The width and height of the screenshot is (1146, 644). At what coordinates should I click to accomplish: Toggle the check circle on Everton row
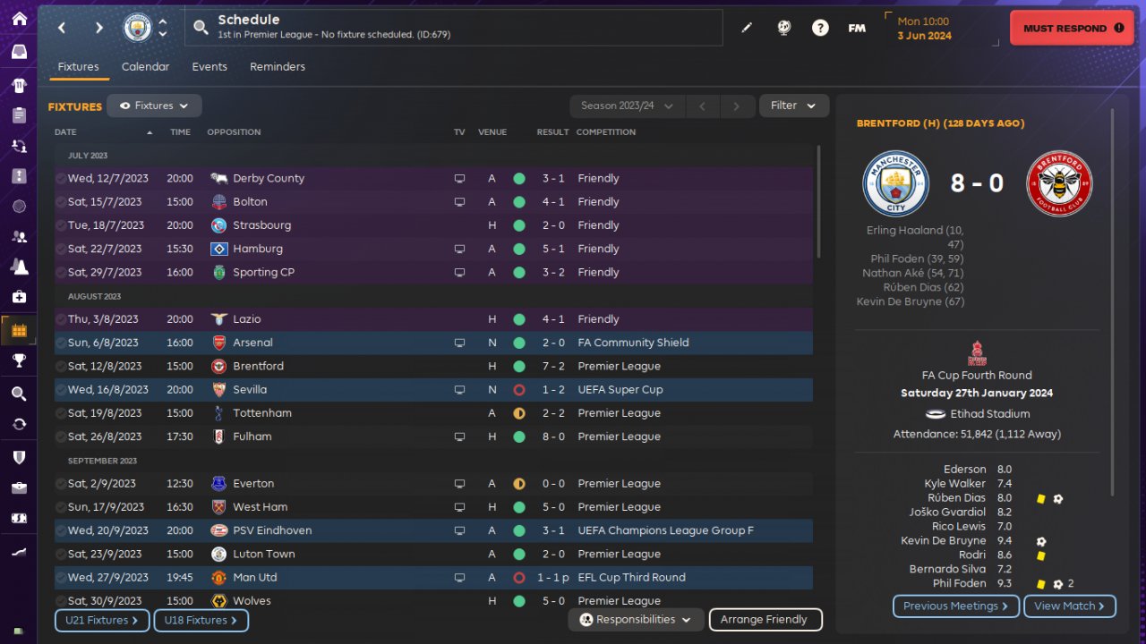click(x=60, y=484)
